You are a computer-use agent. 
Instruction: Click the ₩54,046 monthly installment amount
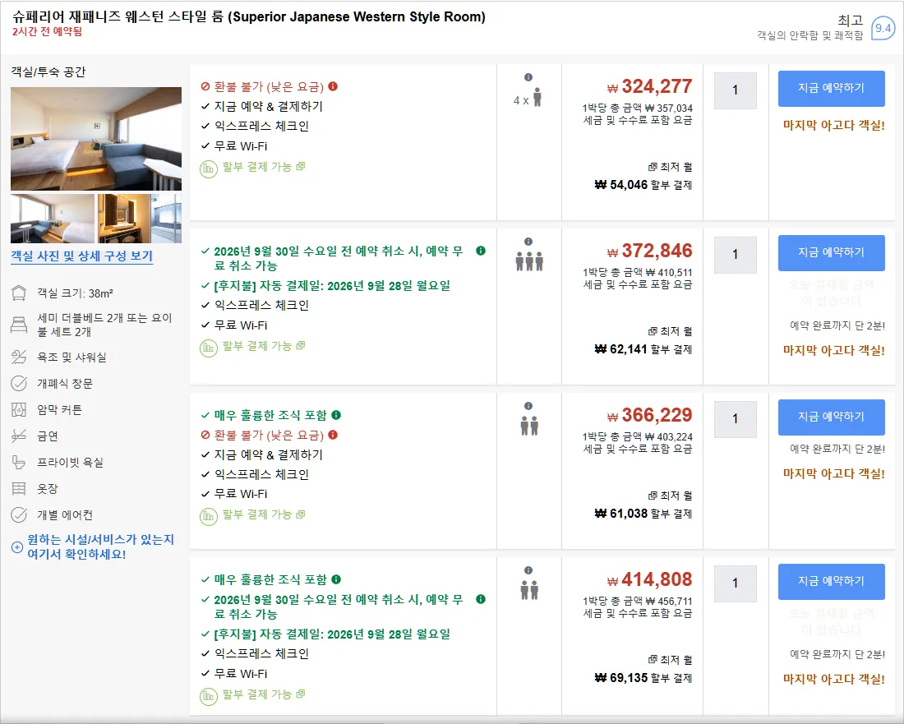621,185
